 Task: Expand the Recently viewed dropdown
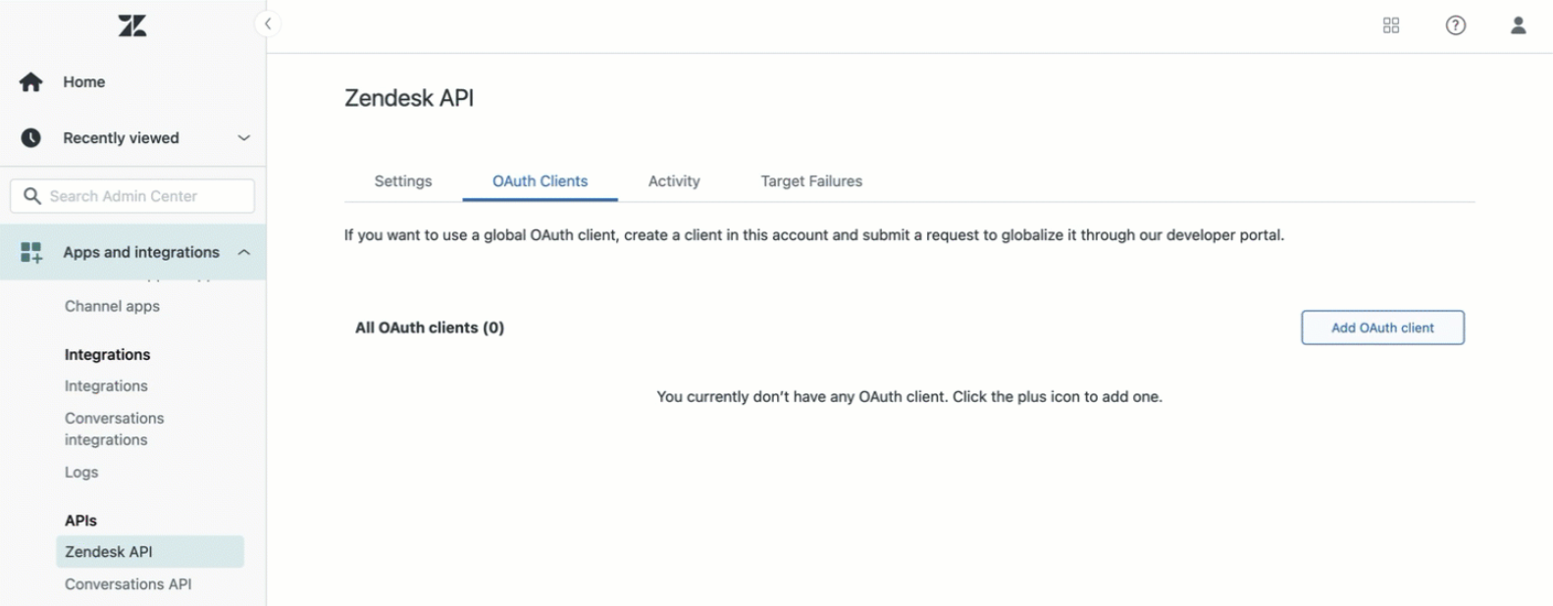[x=243, y=137]
